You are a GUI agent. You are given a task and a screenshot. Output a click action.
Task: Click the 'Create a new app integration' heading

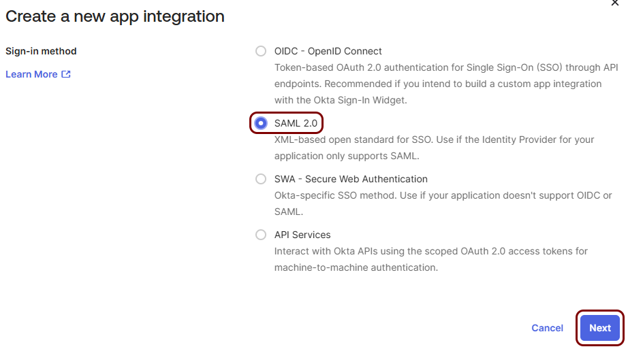pyautogui.click(x=115, y=16)
